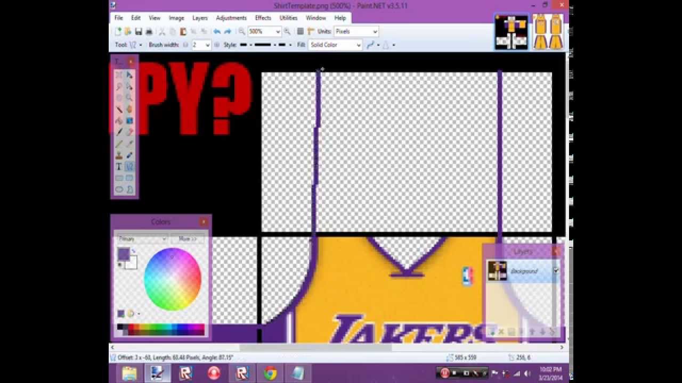Open File Explorer from the taskbar
This screenshot has width=682, height=383.
pos(129,373)
